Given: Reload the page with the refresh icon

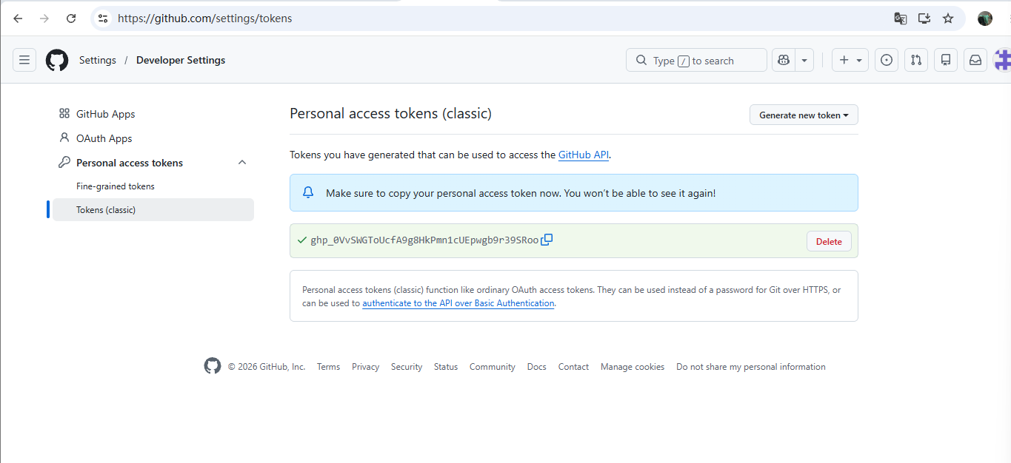Looking at the screenshot, I should pos(71,18).
